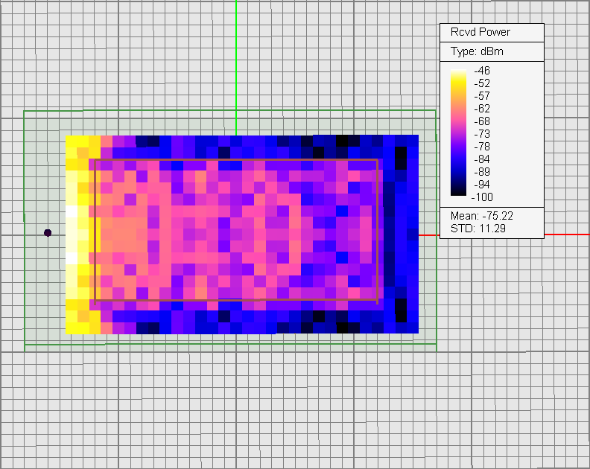Click the -100 legend value

tap(482, 197)
